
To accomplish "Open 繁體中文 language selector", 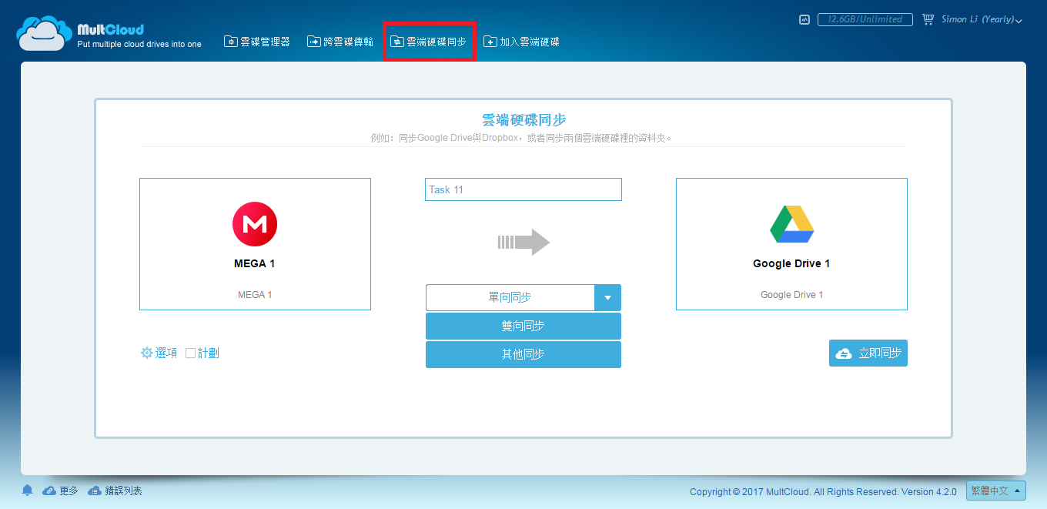I will click(x=996, y=491).
